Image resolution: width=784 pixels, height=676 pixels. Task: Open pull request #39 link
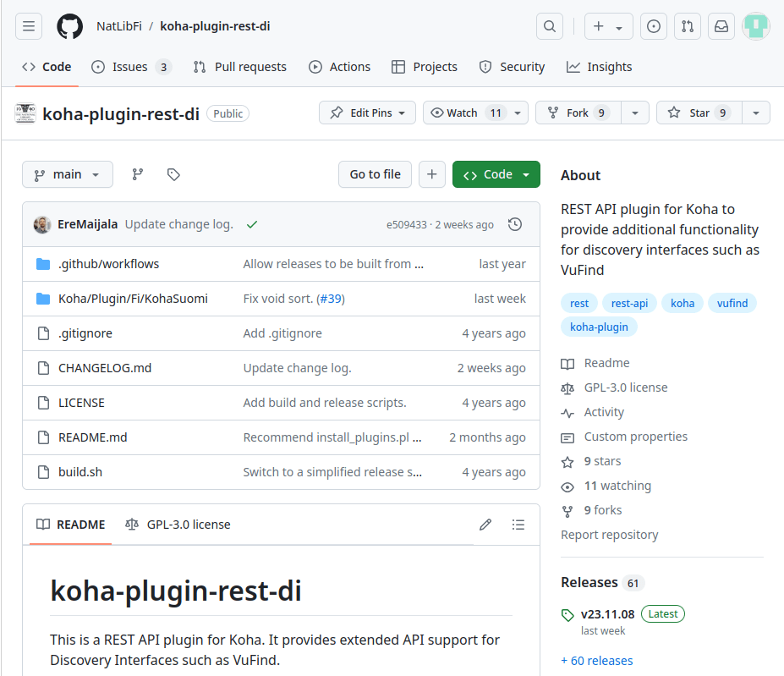[331, 299]
